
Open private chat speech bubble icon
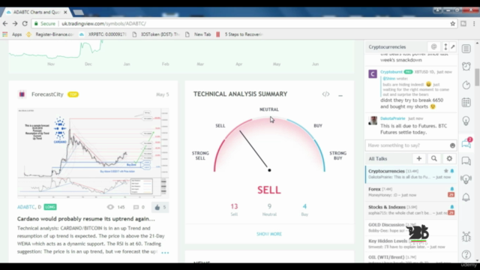(x=466, y=161)
